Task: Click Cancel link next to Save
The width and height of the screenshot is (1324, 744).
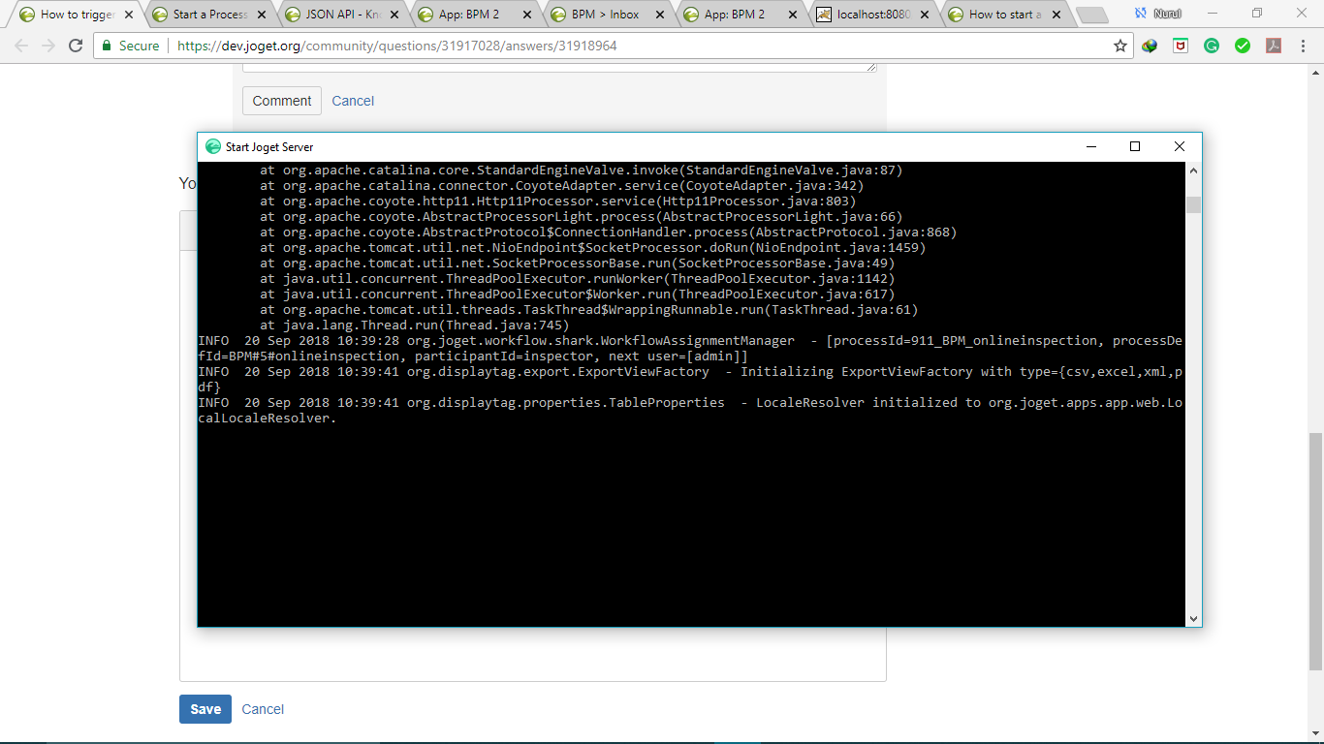Action: pos(263,709)
